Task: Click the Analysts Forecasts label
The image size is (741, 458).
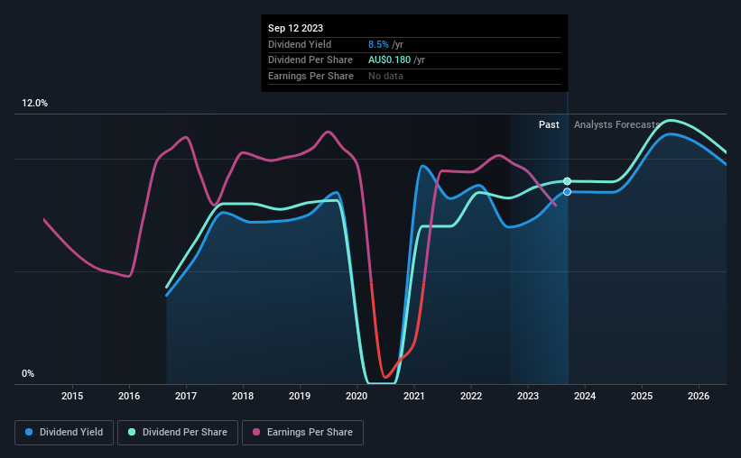Action: click(x=616, y=124)
